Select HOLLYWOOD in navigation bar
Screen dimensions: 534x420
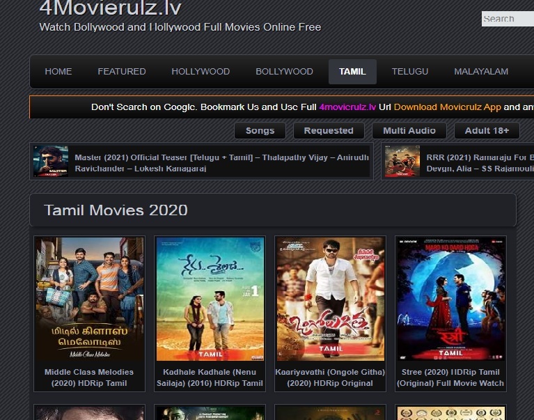pos(201,72)
